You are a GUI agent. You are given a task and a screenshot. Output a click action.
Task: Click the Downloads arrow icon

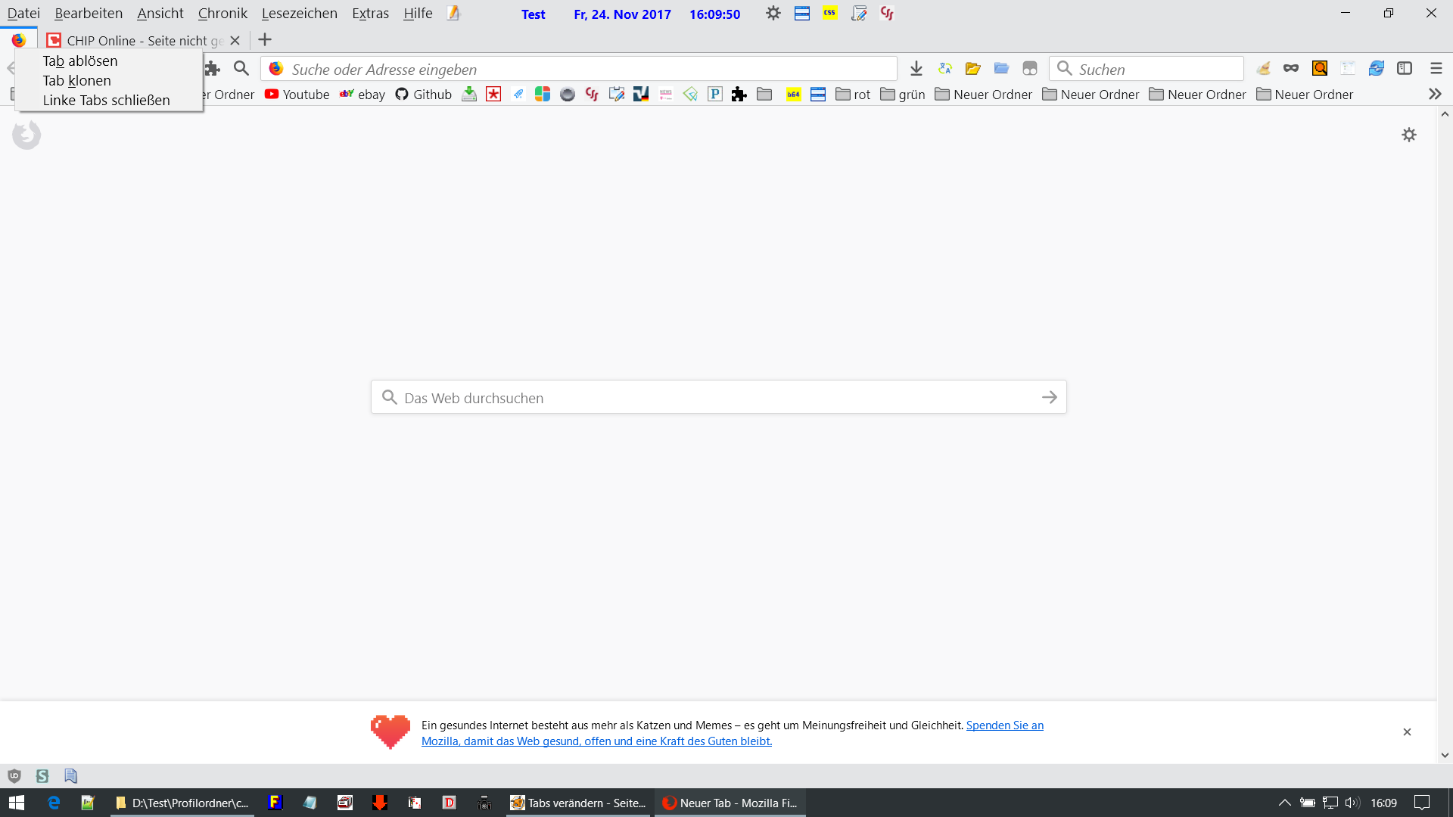pos(916,69)
